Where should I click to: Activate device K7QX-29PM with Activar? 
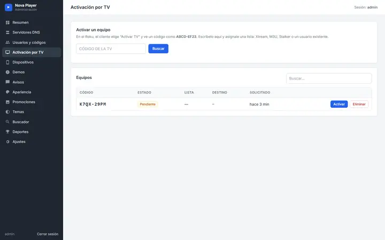click(339, 104)
